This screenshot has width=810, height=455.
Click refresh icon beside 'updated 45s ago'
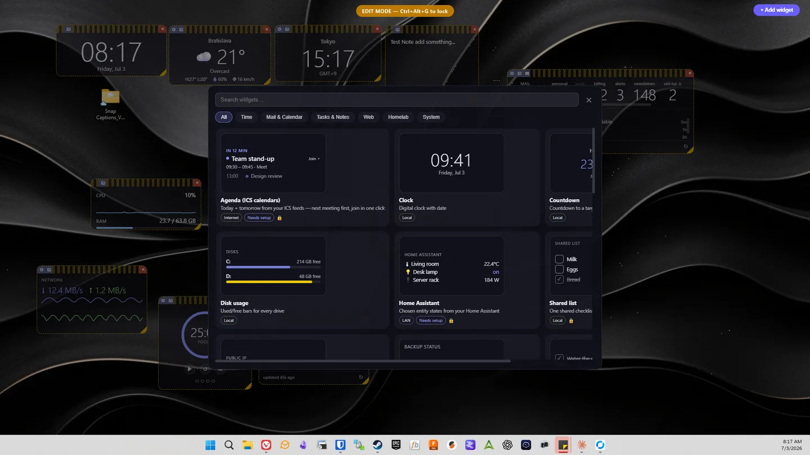pos(361,377)
